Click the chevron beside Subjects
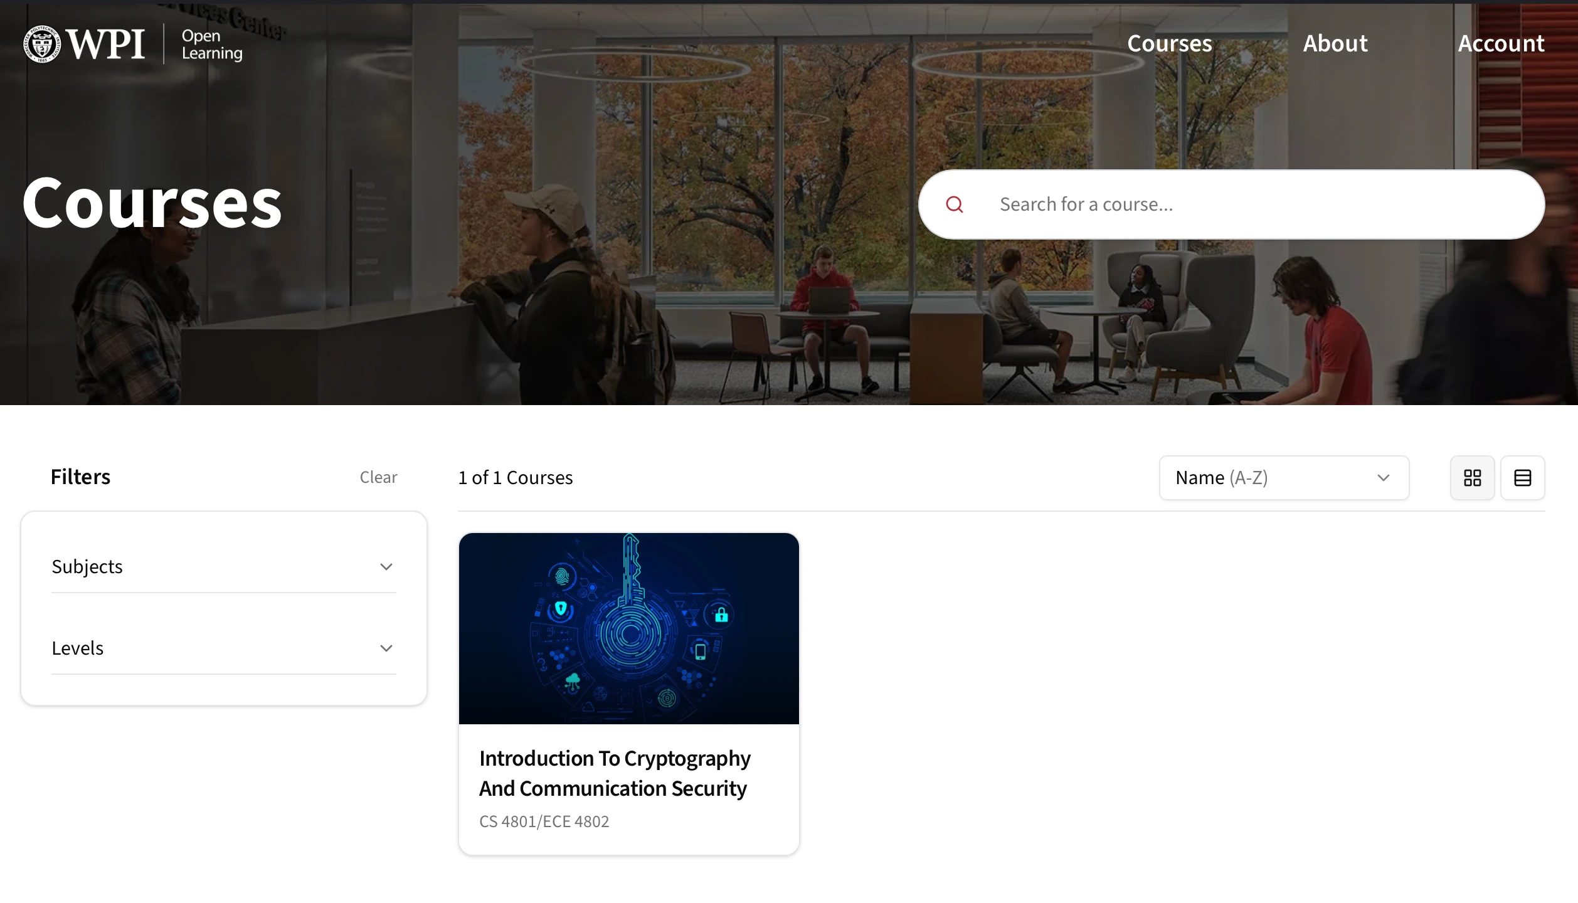 click(386, 567)
